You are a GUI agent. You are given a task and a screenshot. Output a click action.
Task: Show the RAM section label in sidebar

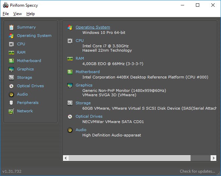tap(21, 52)
